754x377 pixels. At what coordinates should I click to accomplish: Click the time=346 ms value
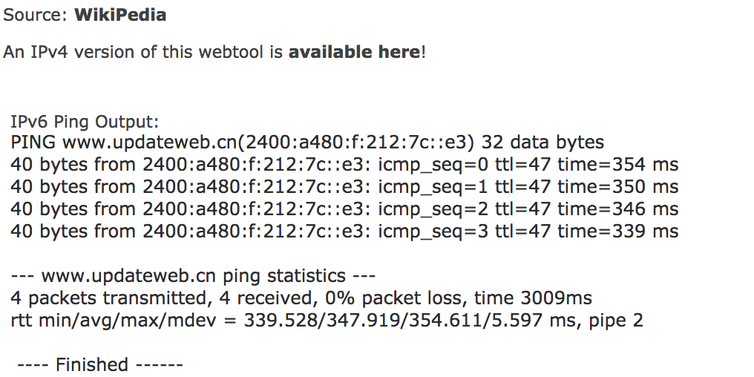coord(618,209)
